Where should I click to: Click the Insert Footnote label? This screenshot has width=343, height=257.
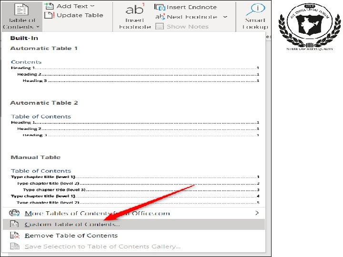pyautogui.click(x=135, y=24)
